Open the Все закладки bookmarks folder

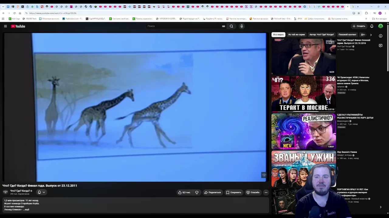pos(380,19)
